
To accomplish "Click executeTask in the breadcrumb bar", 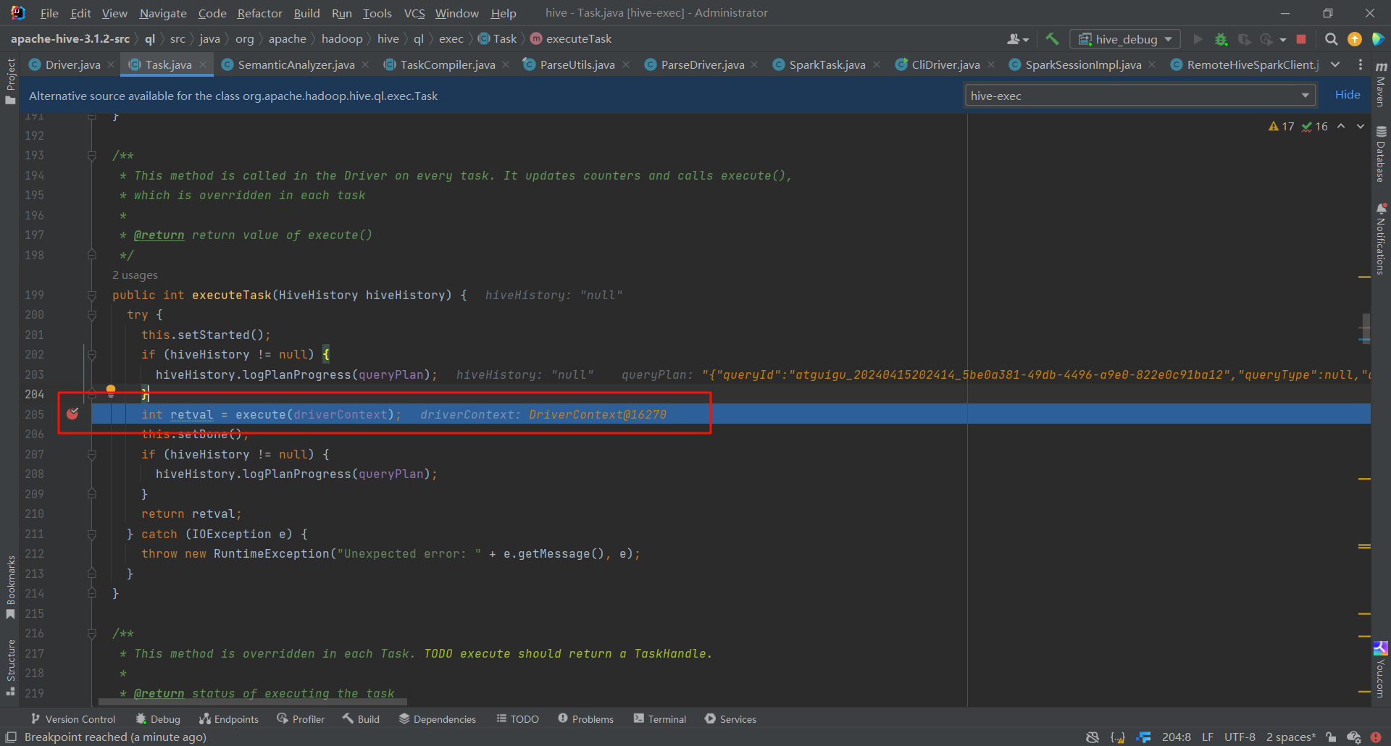I will point(571,39).
